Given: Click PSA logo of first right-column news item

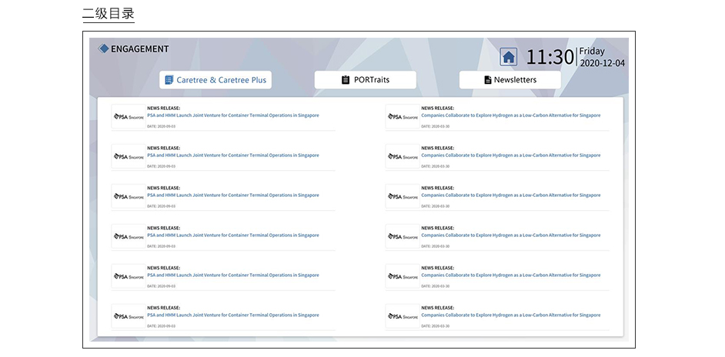Looking at the screenshot, I should pos(403,117).
